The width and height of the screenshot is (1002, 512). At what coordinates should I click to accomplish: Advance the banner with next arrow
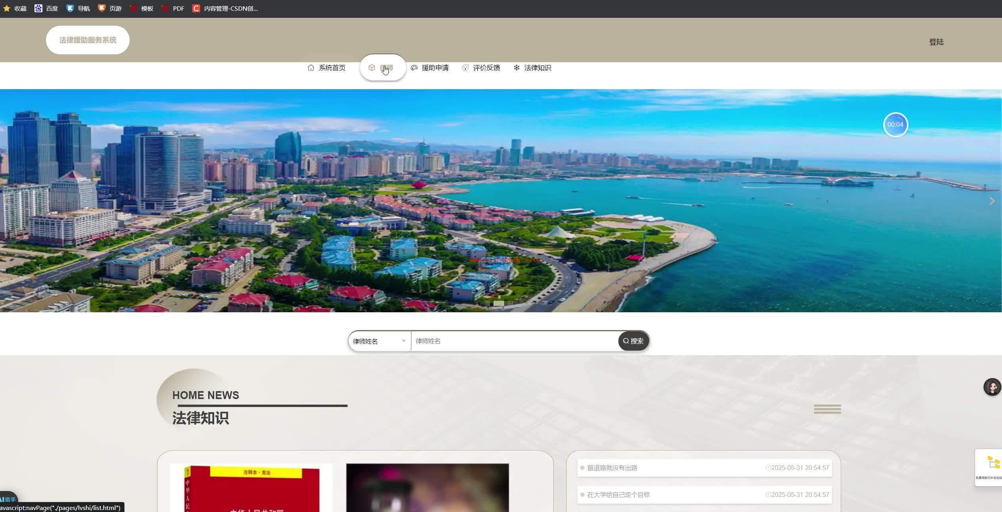pyautogui.click(x=992, y=201)
